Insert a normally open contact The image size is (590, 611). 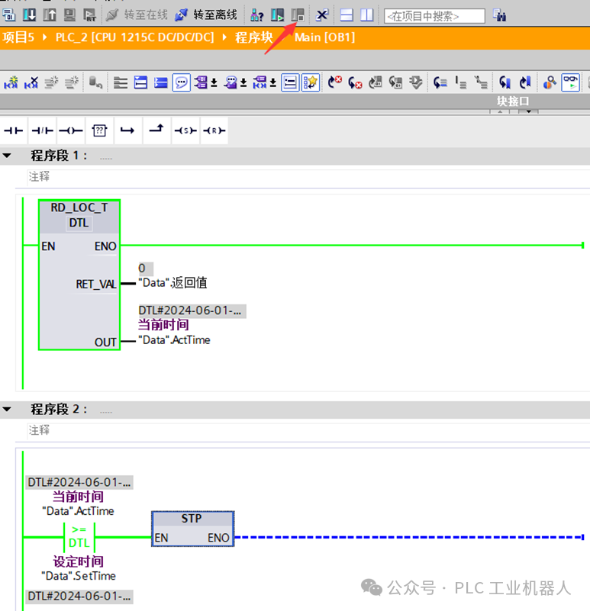point(13,130)
